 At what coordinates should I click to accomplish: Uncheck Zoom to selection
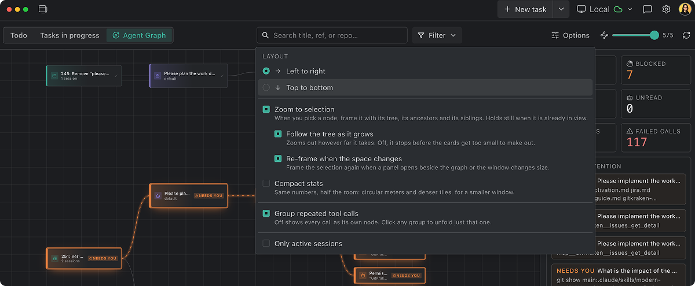tap(266, 109)
